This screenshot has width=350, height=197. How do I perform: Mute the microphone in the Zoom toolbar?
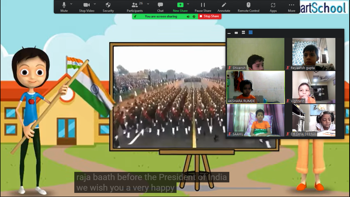point(64,7)
